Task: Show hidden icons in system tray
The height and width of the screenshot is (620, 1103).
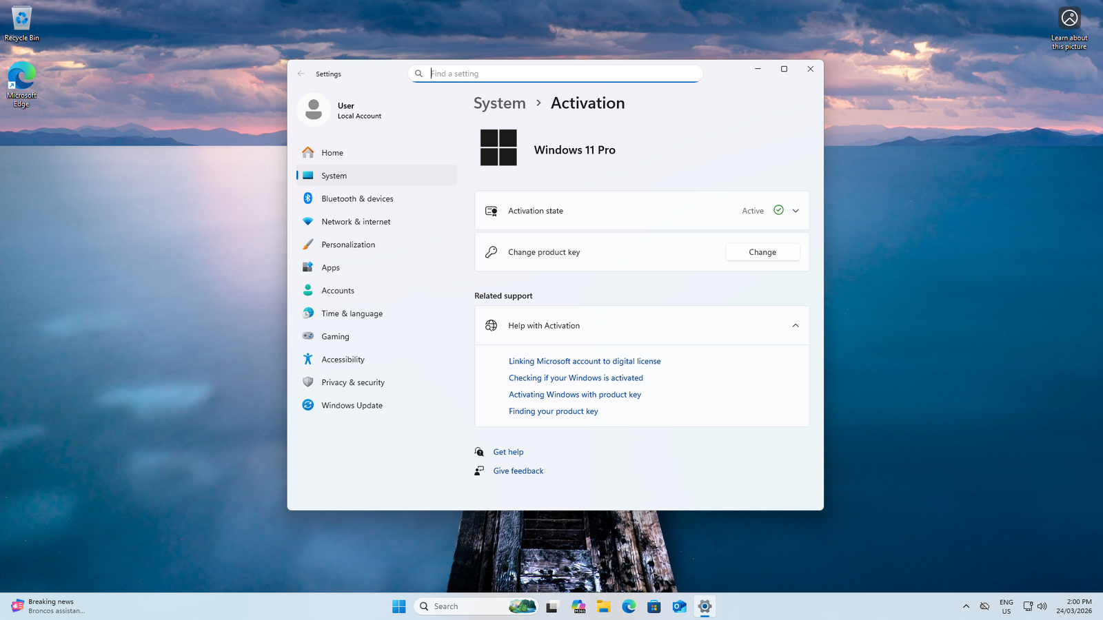Action: pyautogui.click(x=966, y=606)
